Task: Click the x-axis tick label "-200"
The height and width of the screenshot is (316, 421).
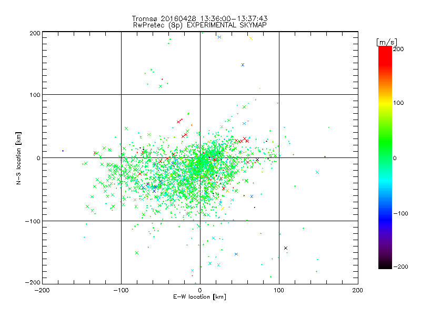Action: pyautogui.click(x=42, y=290)
